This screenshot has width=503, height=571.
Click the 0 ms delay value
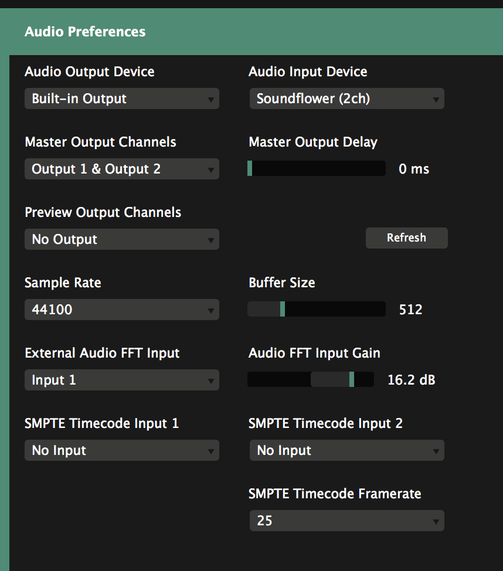tap(414, 169)
